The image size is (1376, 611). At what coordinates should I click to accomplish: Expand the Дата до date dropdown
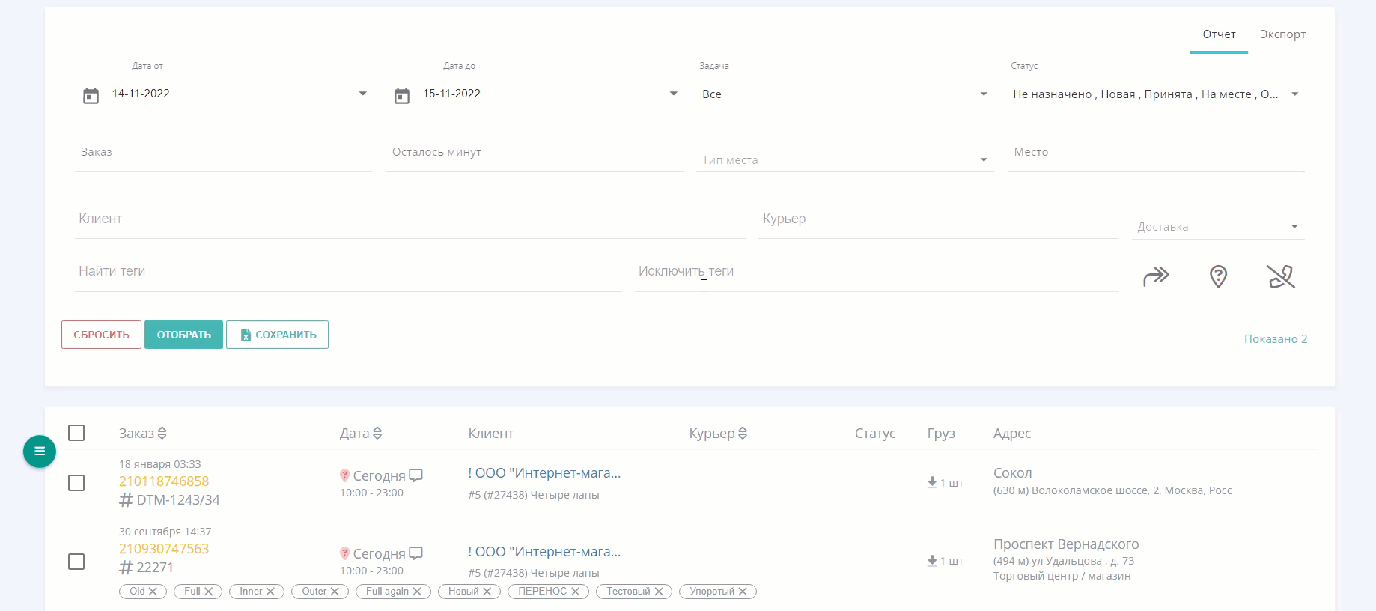tap(673, 94)
